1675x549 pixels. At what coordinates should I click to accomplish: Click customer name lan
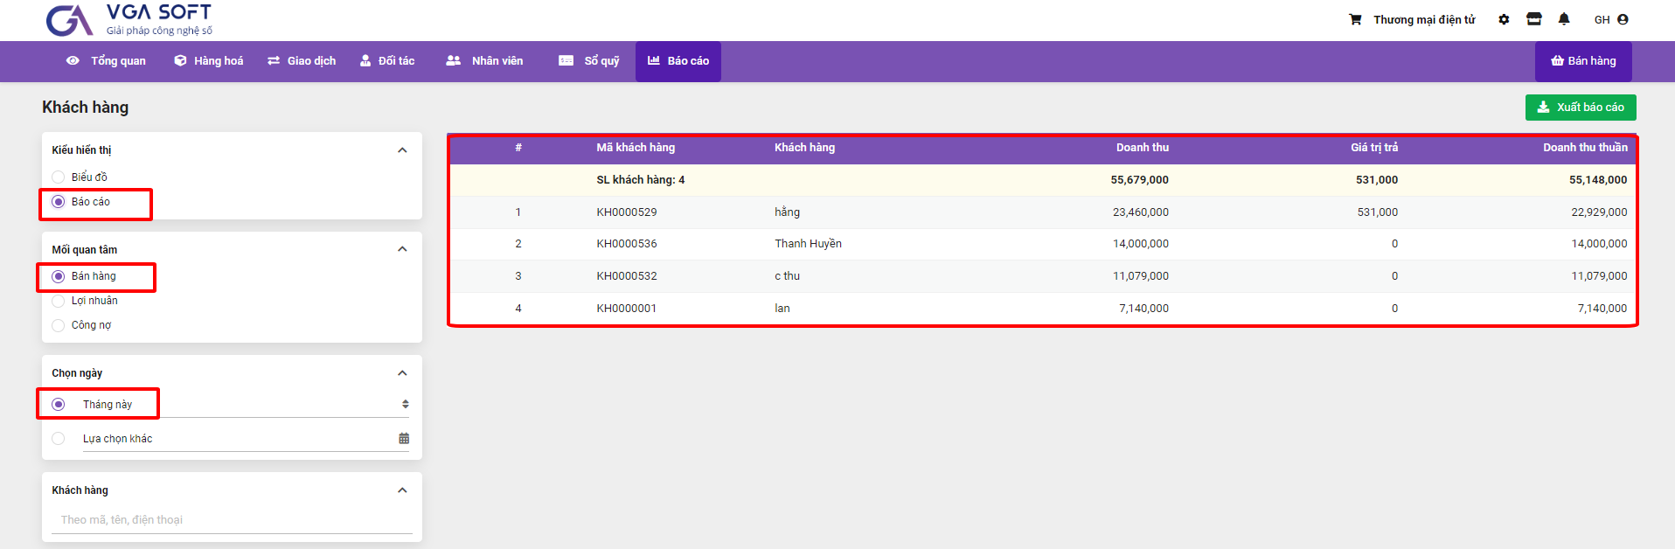click(x=782, y=309)
